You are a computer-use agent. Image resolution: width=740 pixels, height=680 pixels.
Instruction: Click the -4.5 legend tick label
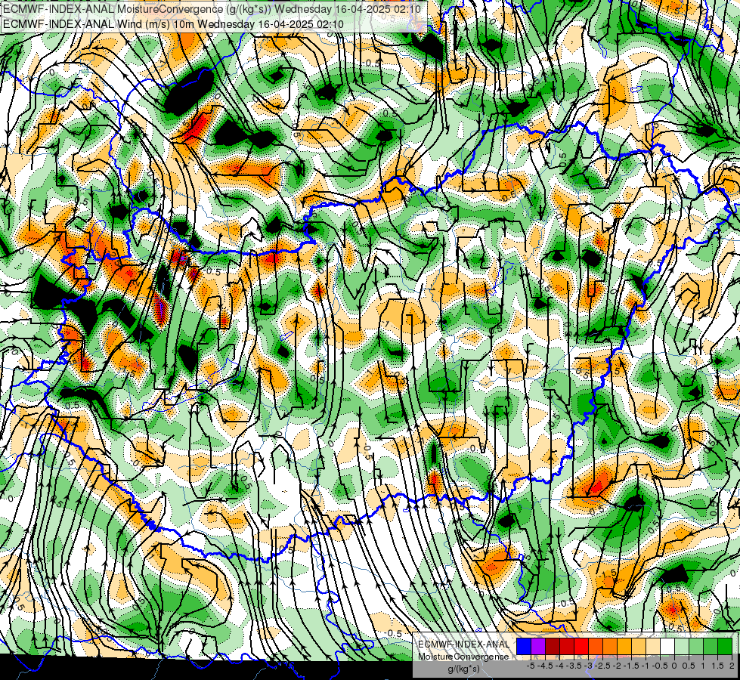(546, 666)
